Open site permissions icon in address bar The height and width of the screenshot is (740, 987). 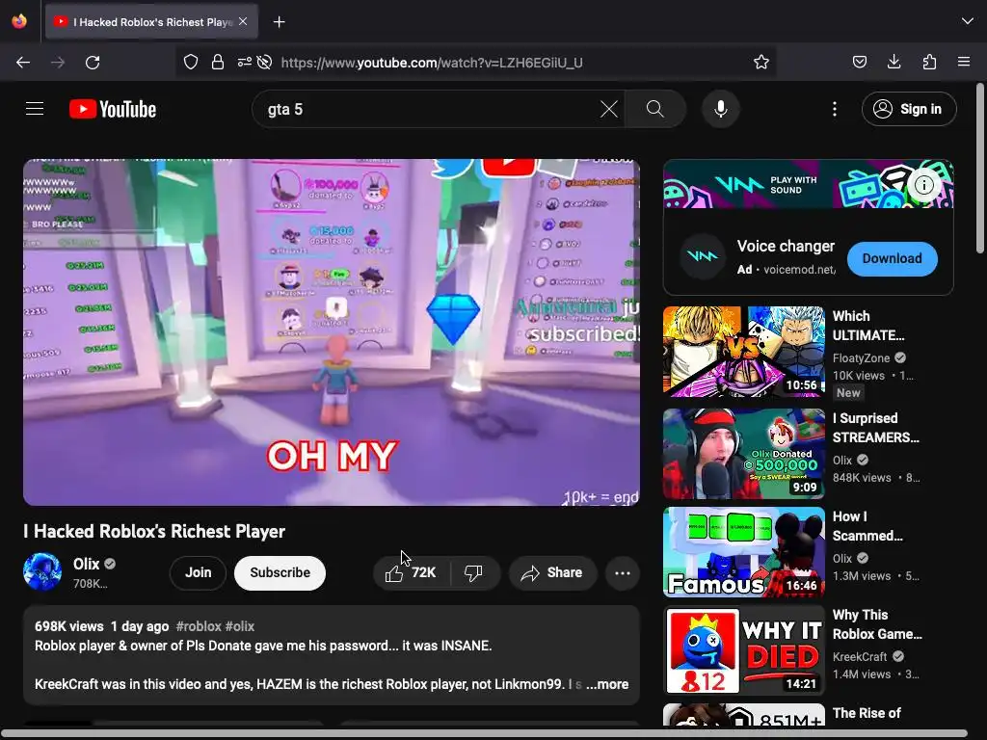tap(244, 63)
